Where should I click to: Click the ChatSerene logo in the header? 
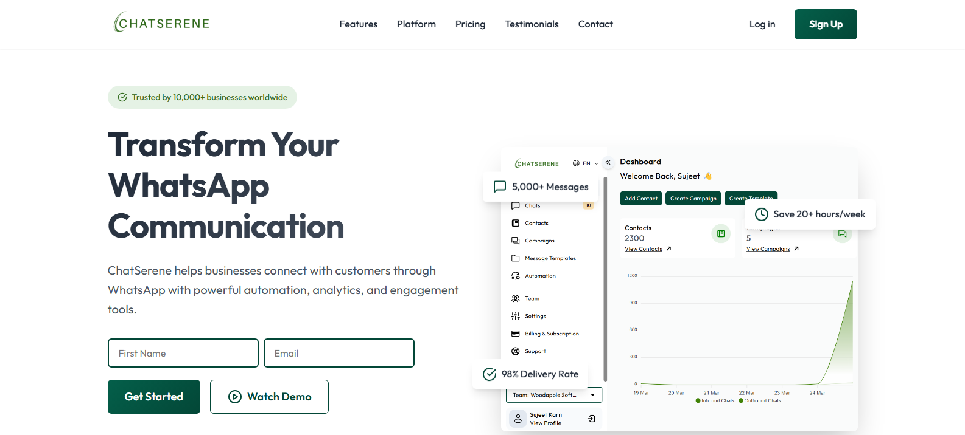pyautogui.click(x=161, y=23)
